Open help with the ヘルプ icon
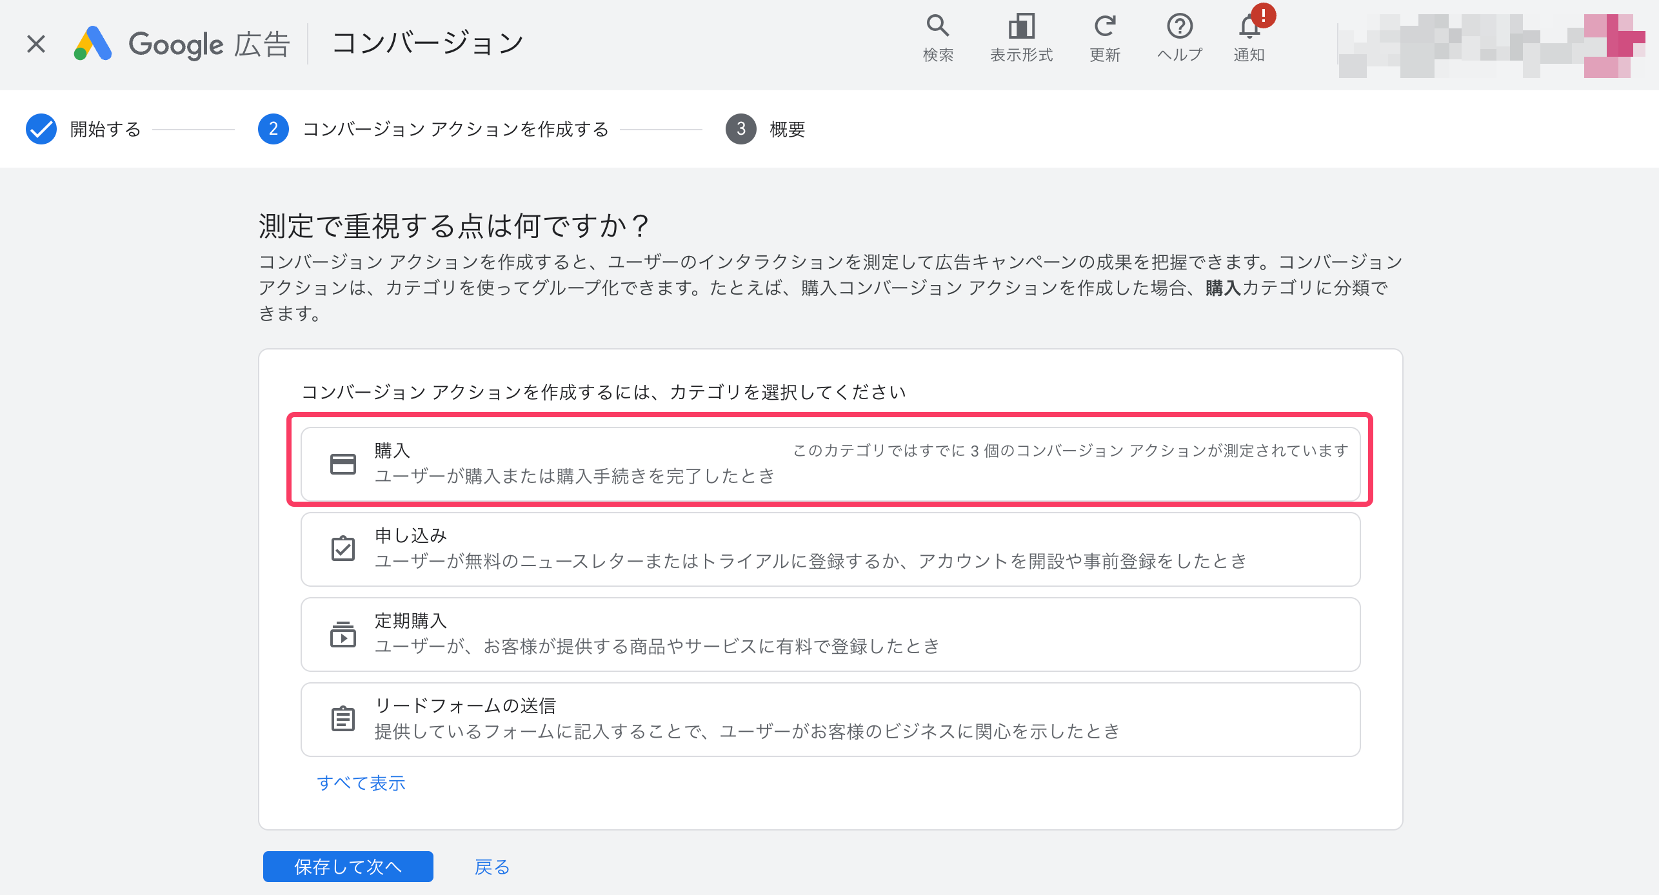 click(1180, 35)
